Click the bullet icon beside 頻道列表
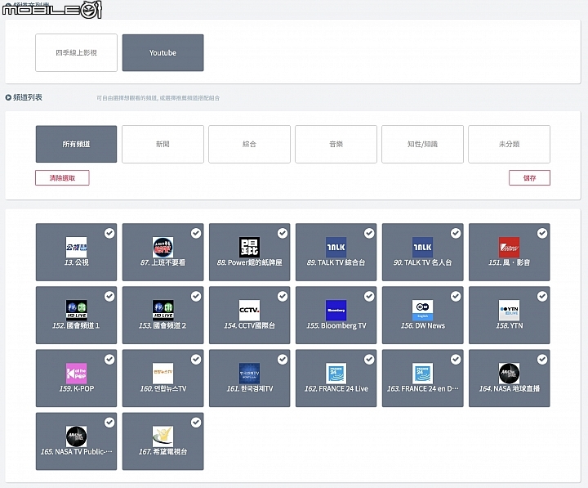This screenshot has width=588, height=488. 8,97
